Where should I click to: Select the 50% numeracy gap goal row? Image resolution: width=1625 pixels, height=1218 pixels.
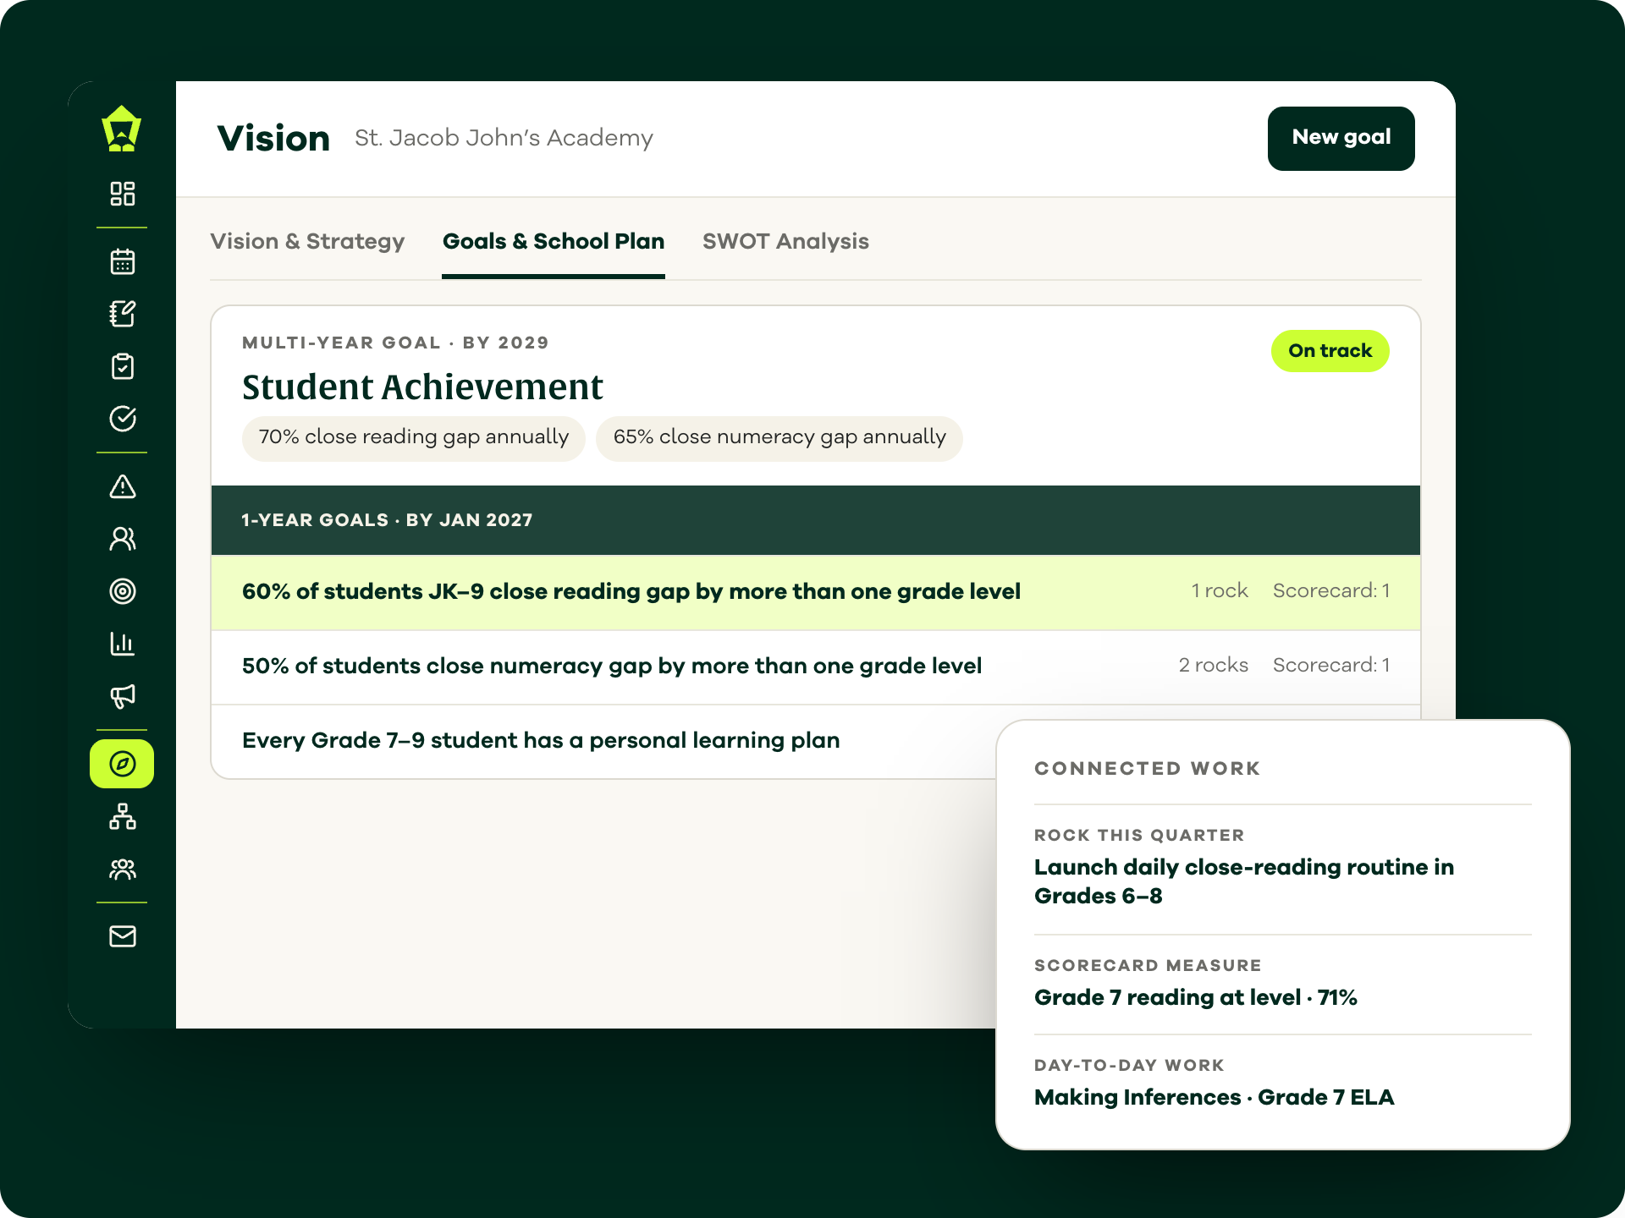point(816,667)
